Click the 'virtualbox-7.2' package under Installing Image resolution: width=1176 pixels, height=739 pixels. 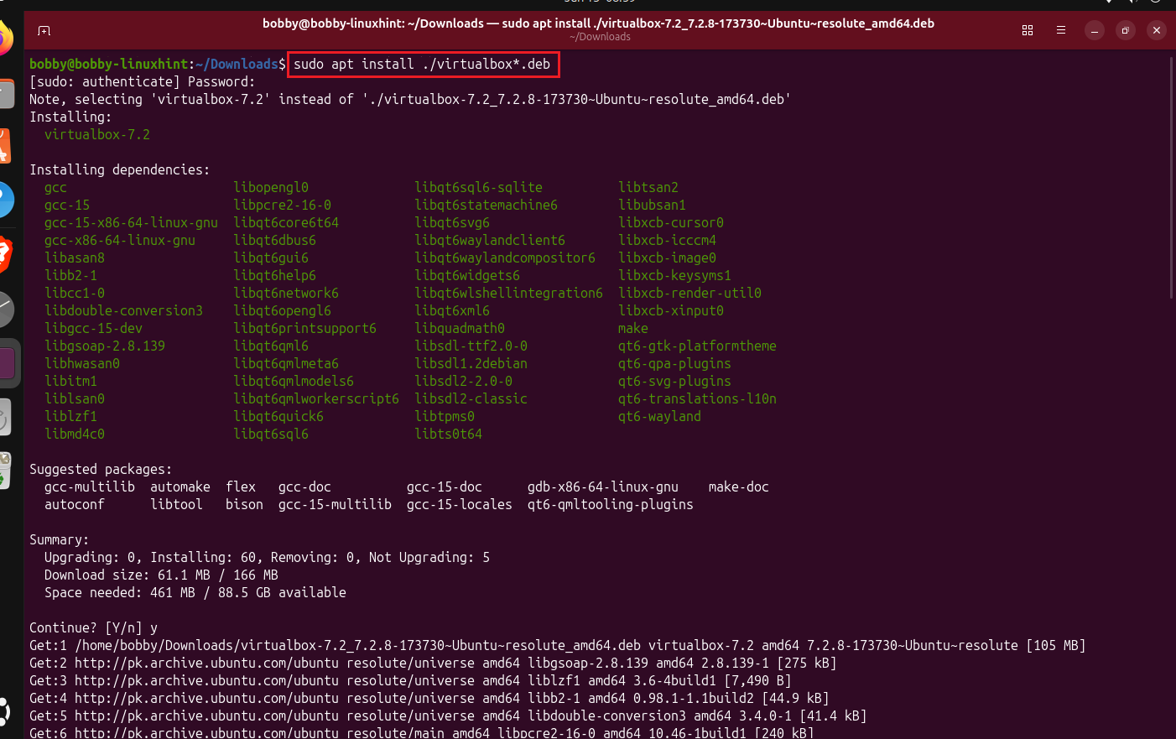click(97, 134)
